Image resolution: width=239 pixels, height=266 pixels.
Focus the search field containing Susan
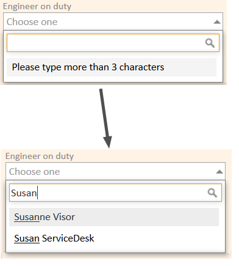115,193
